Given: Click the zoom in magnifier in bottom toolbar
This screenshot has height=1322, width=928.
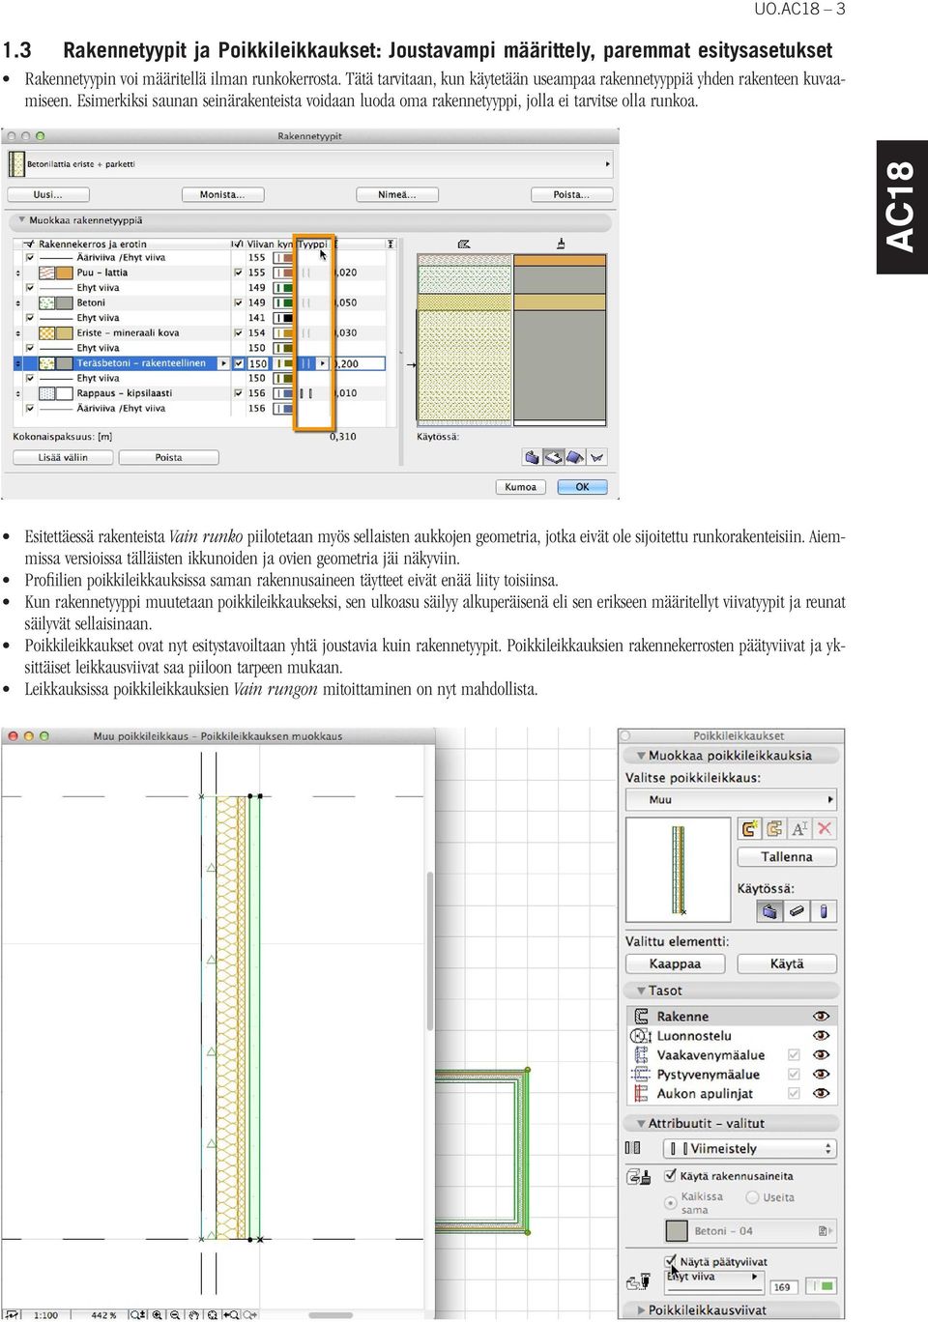Looking at the screenshot, I should pos(158,1314).
